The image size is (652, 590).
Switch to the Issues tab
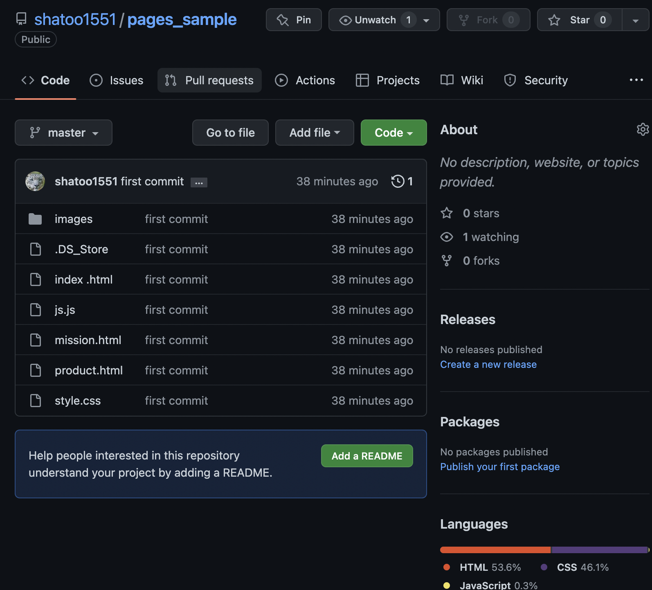(117, 80)
